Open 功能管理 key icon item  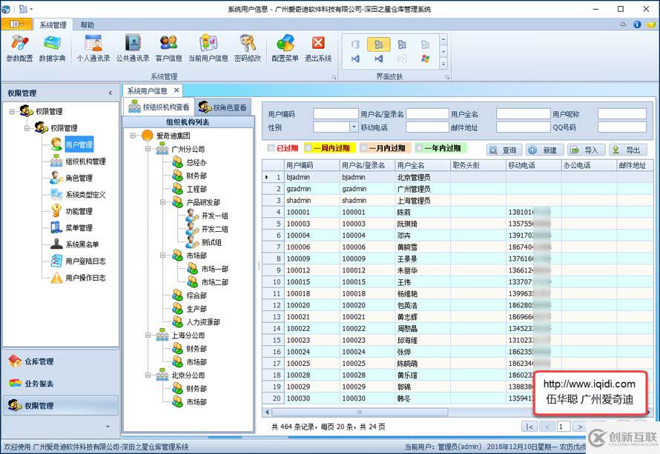79,211
